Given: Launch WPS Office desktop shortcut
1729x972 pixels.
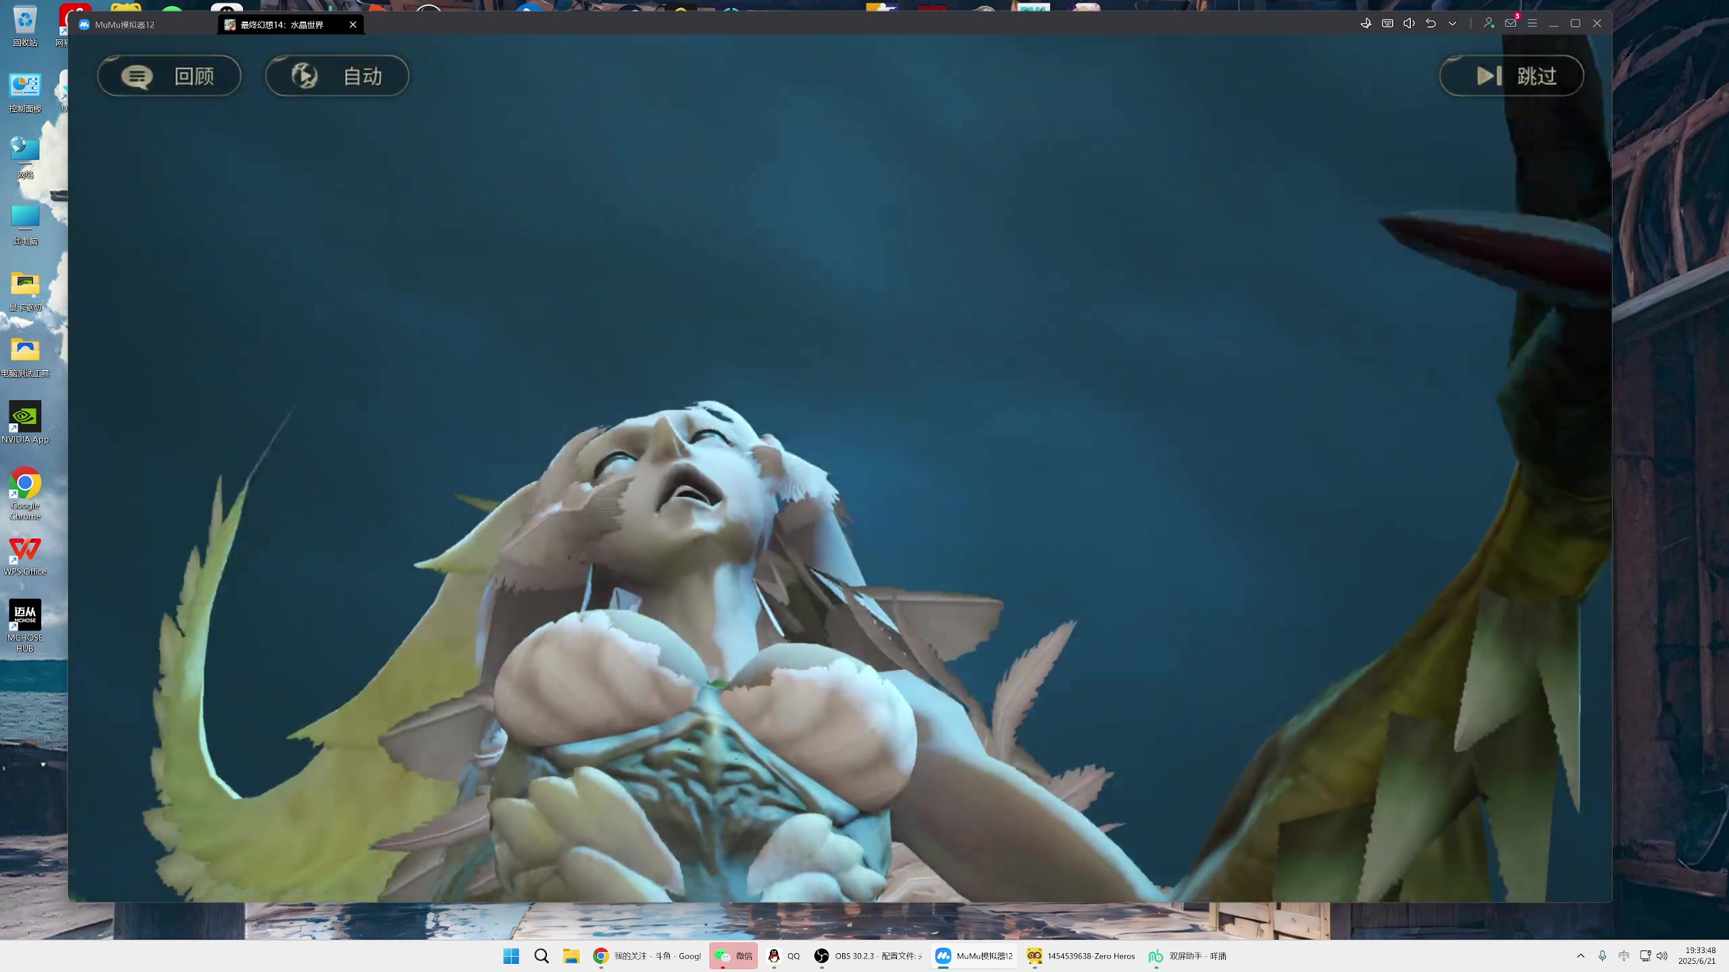Looking at the screenshot, I should click(x=25, y=556).
